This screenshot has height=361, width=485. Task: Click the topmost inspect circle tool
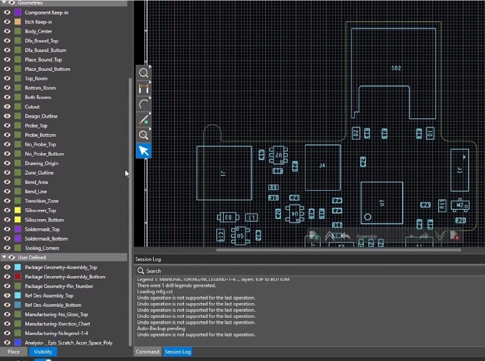point(143,73)
